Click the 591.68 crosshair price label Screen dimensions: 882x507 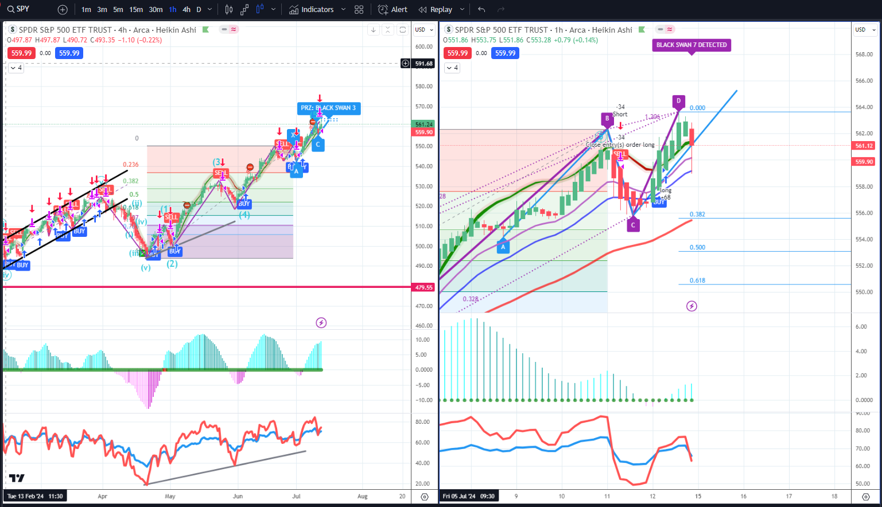coord(424,64)
